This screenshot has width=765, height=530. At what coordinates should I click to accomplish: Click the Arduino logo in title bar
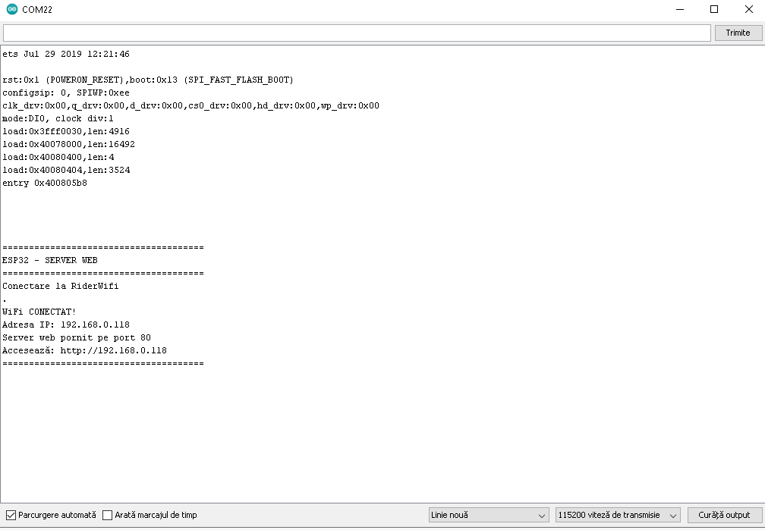tap(11, 10)
